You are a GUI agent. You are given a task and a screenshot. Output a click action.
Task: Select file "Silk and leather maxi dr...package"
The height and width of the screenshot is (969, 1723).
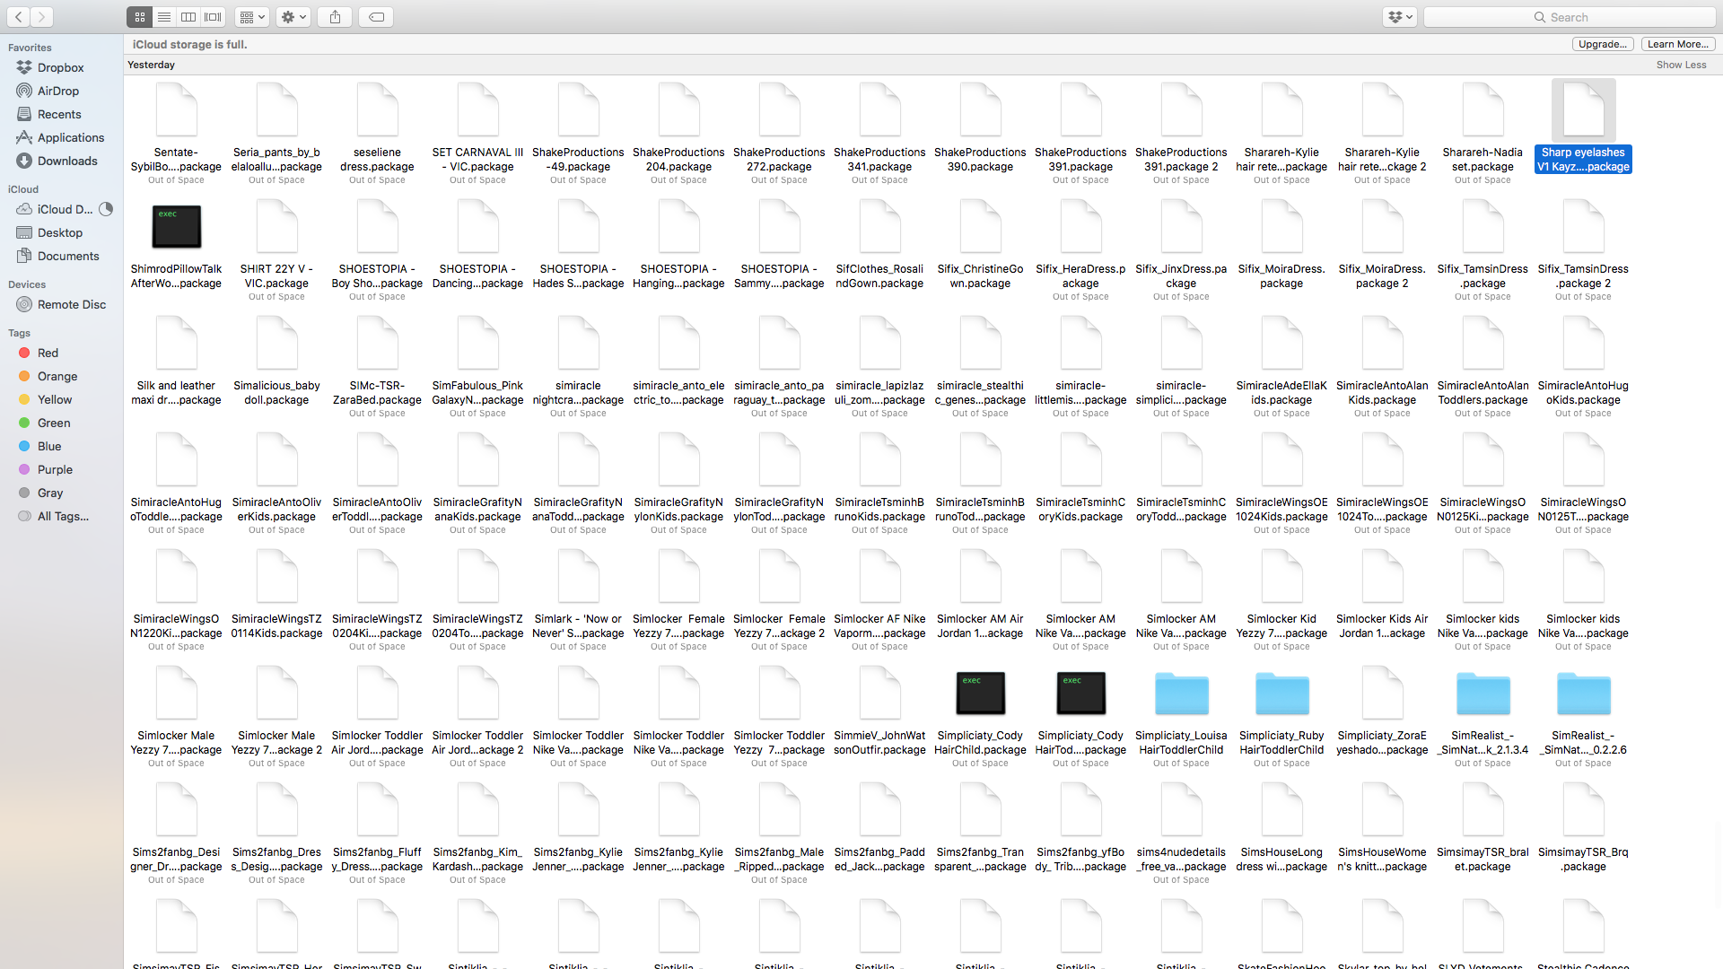(x=177, y=343)
